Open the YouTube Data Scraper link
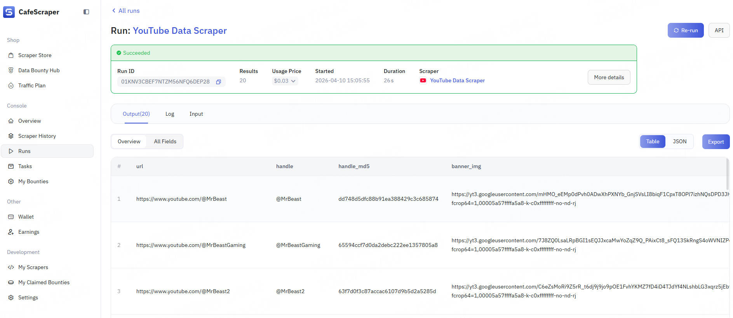The height and width of the screenshot is (318, 733). click(x=457, y=80)
